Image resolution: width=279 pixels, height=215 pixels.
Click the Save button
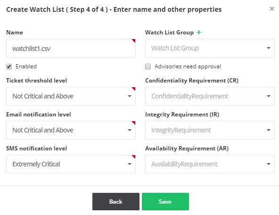(x=165, y=201)
